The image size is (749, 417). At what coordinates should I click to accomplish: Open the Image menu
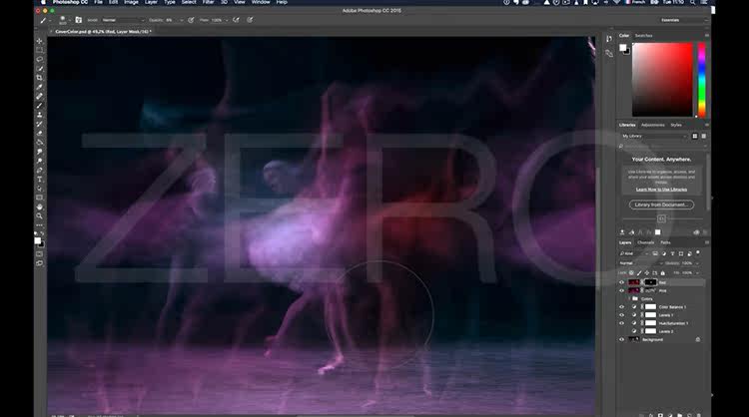tap(131, 2)
